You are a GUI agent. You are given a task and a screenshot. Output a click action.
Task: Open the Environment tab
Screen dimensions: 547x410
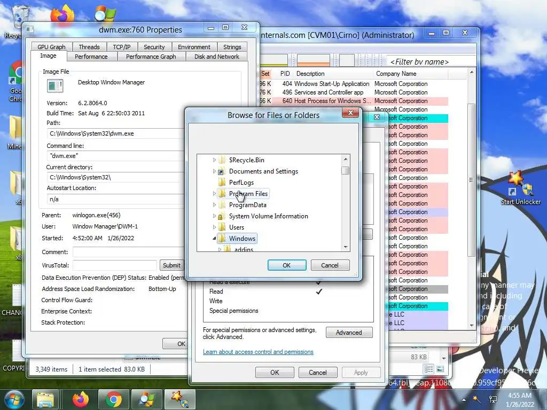(x=194, y=47)
